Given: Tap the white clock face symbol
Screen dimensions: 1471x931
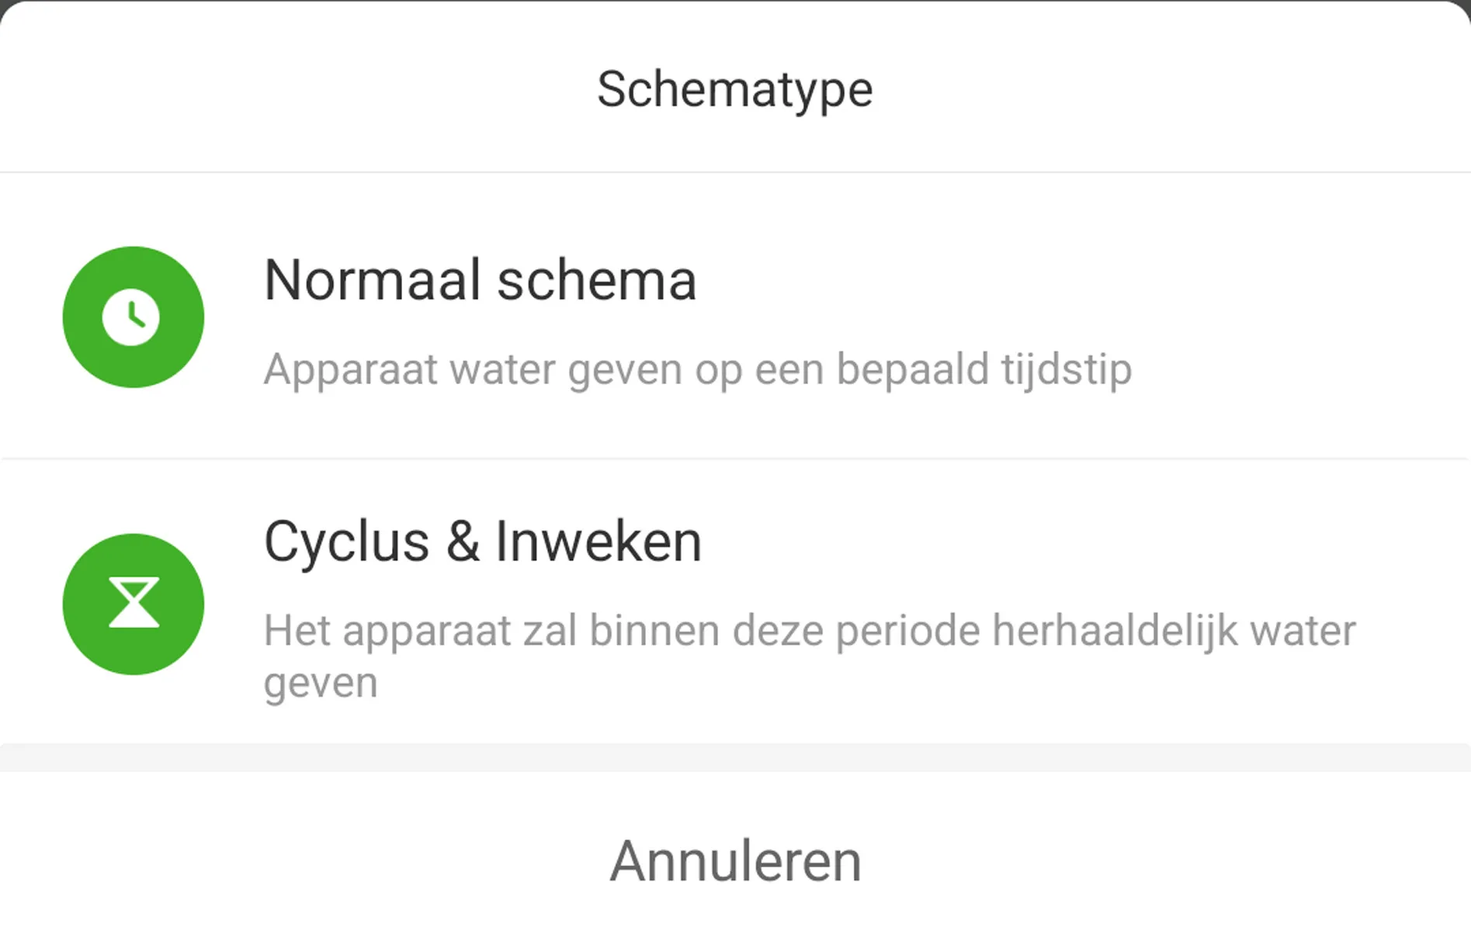Looking at the screenshot, I should 131,317.
